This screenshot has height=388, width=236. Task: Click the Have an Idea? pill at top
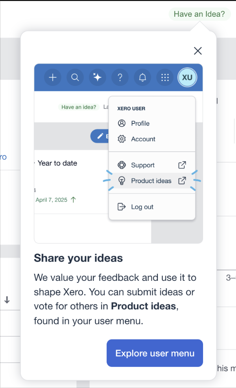(x=199, y=14)
